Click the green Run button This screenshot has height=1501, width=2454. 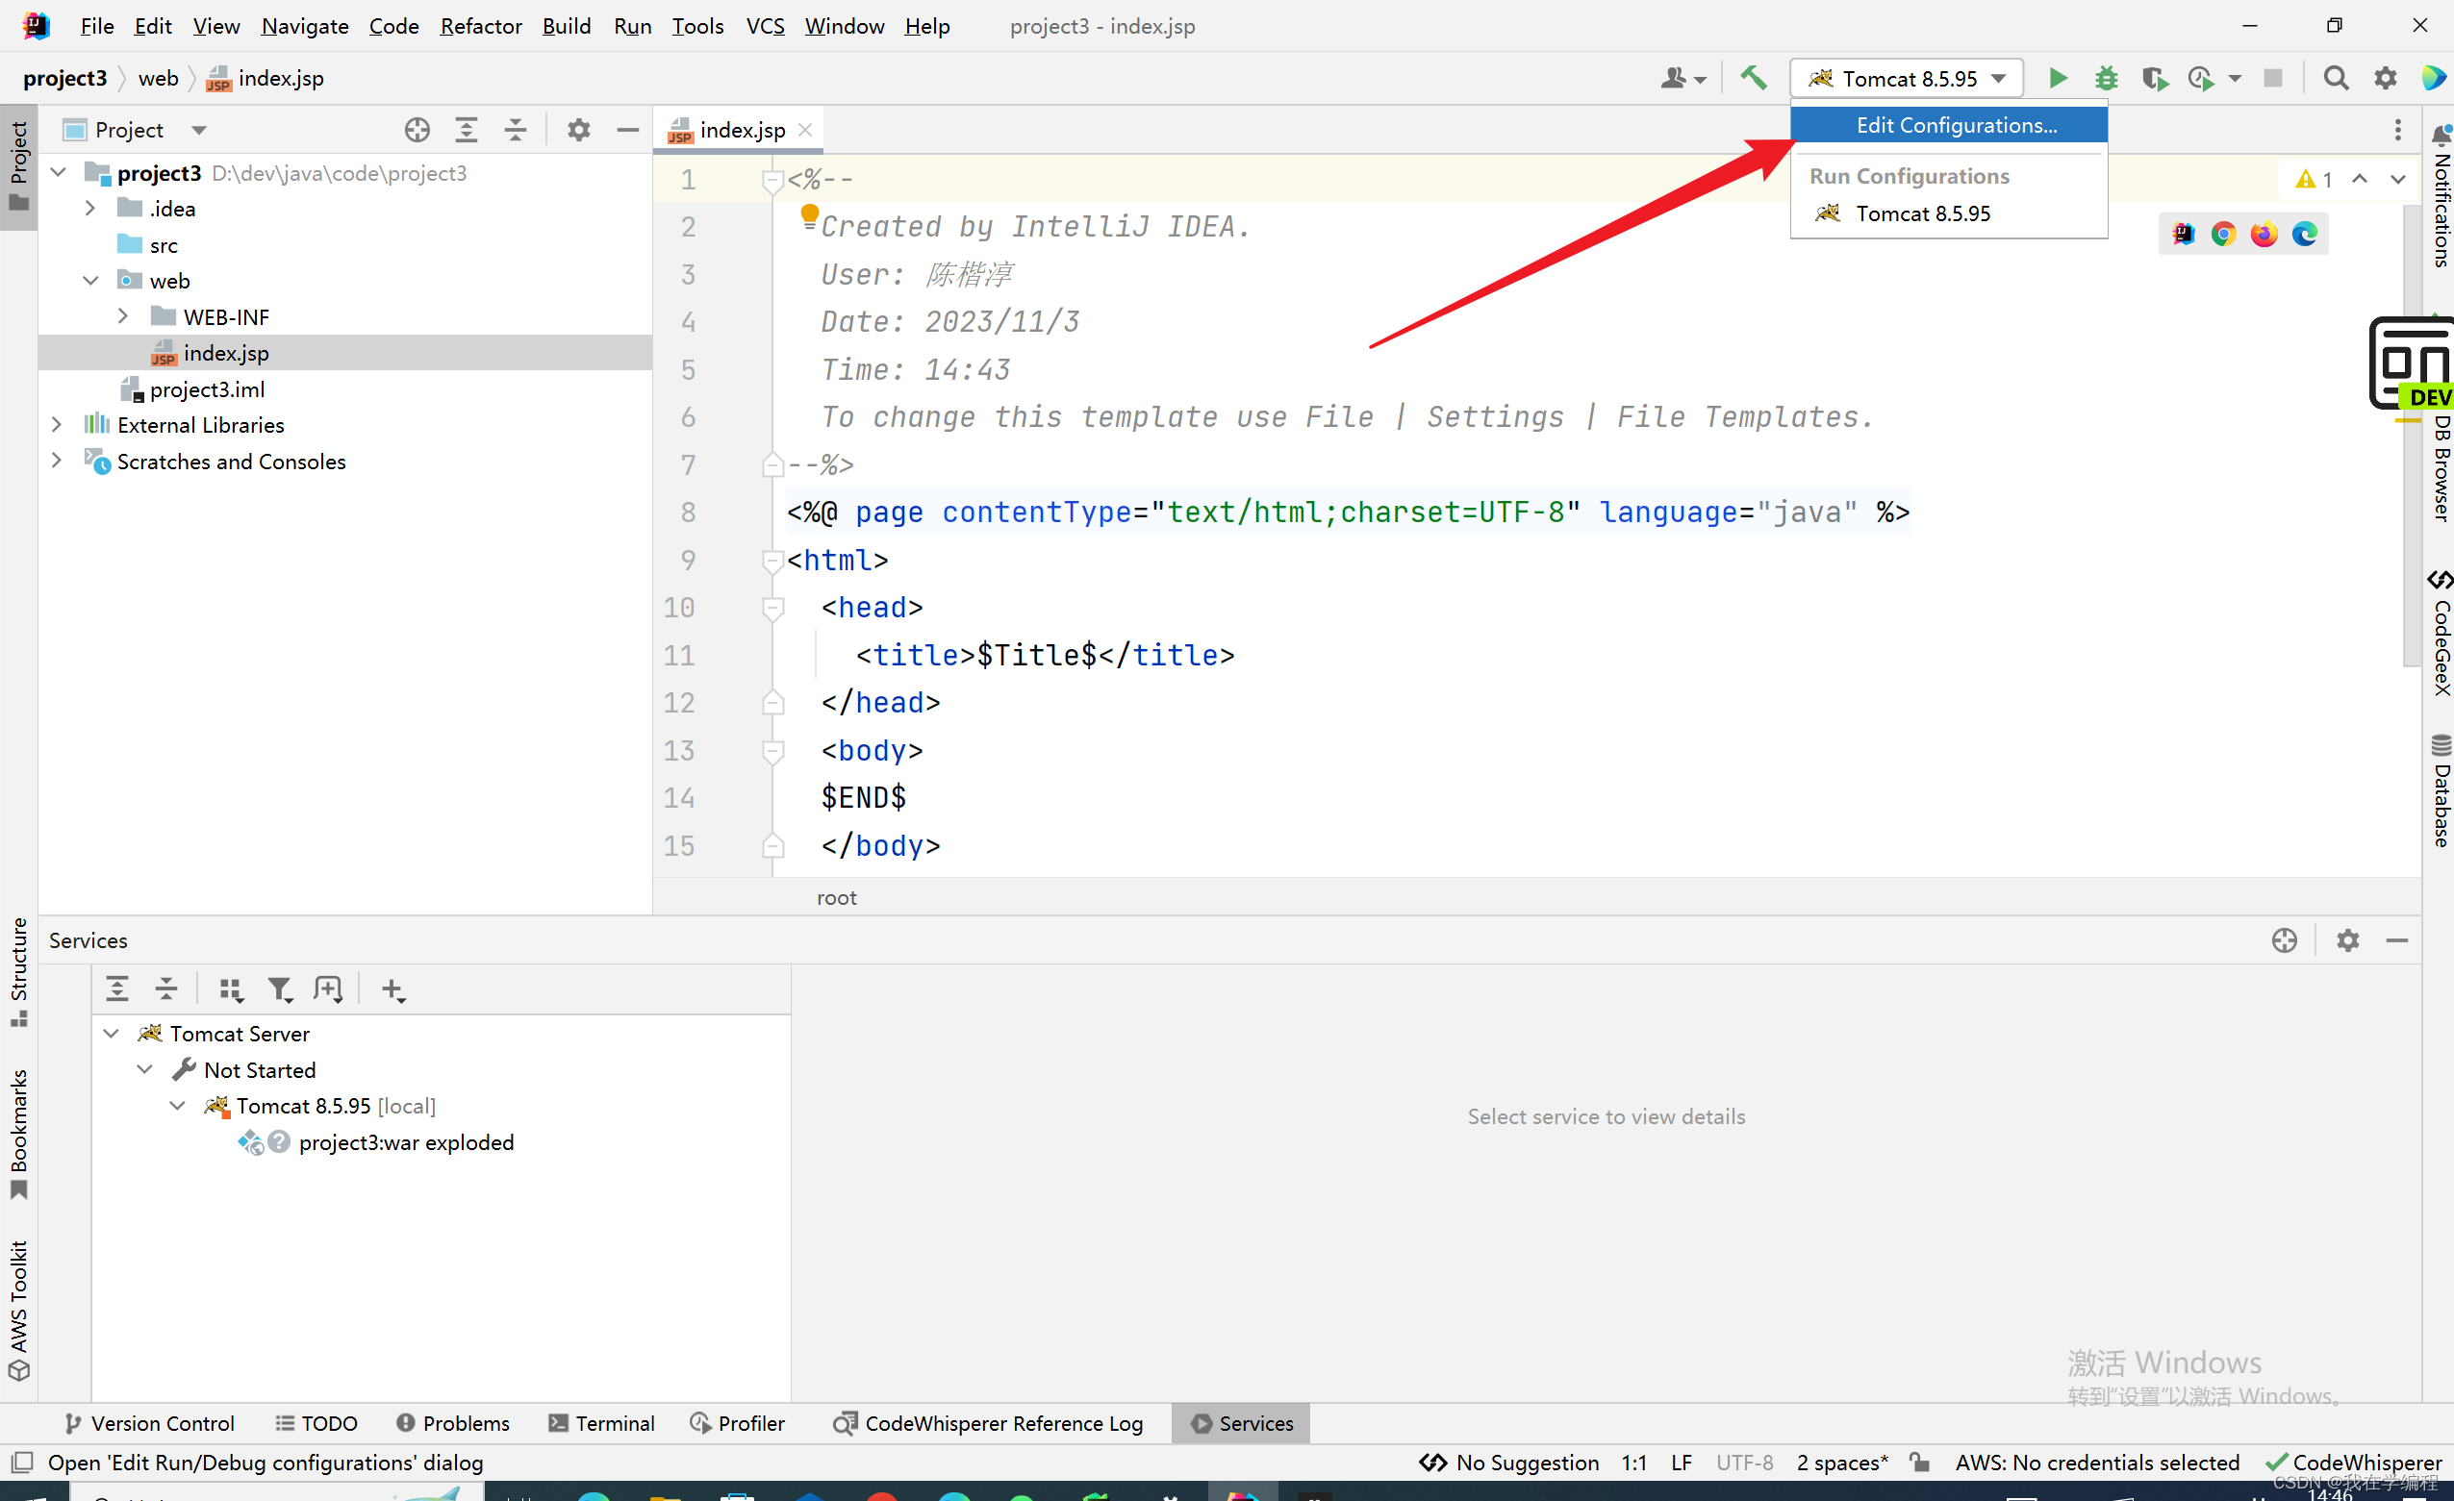tap(2058, 78)
